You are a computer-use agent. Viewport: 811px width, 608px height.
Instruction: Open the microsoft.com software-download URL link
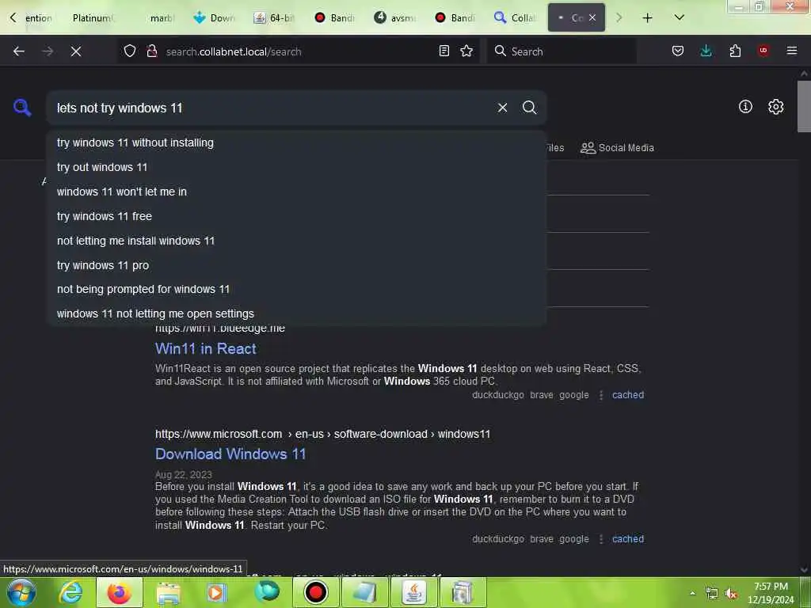(322, 435)
